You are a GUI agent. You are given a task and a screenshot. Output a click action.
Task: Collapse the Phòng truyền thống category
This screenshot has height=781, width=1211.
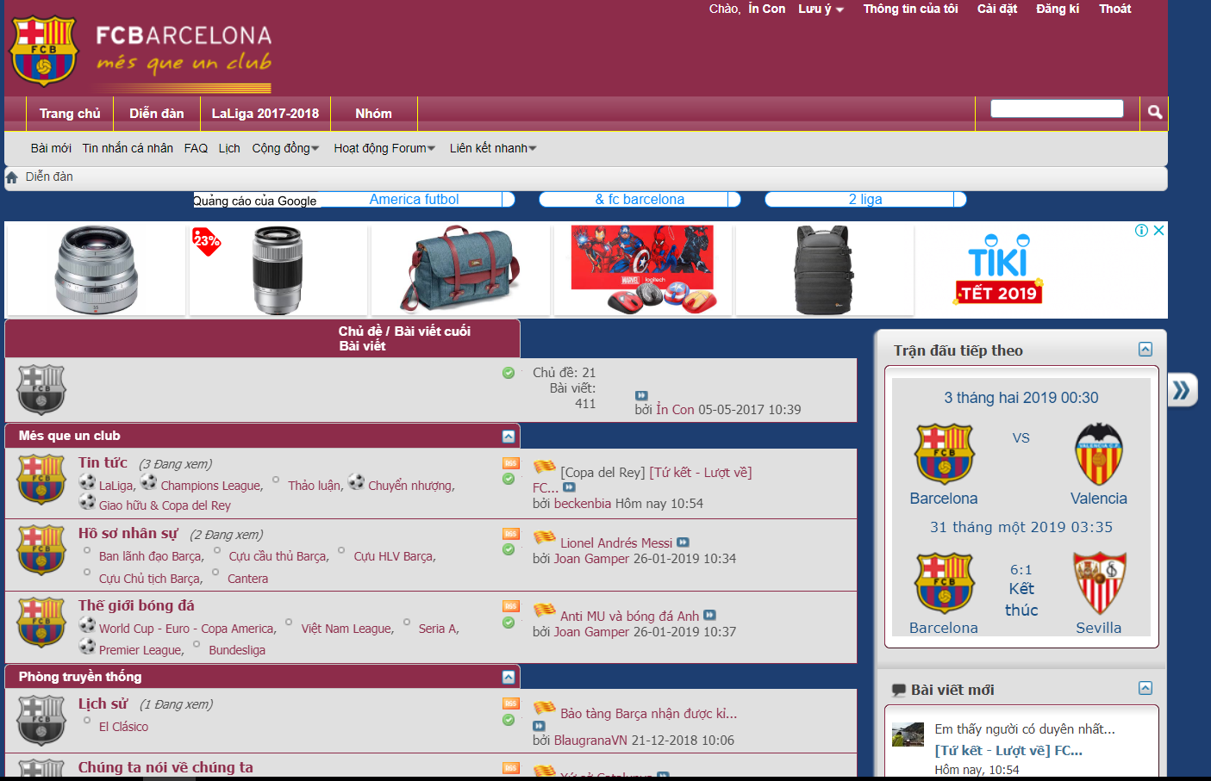509,678
